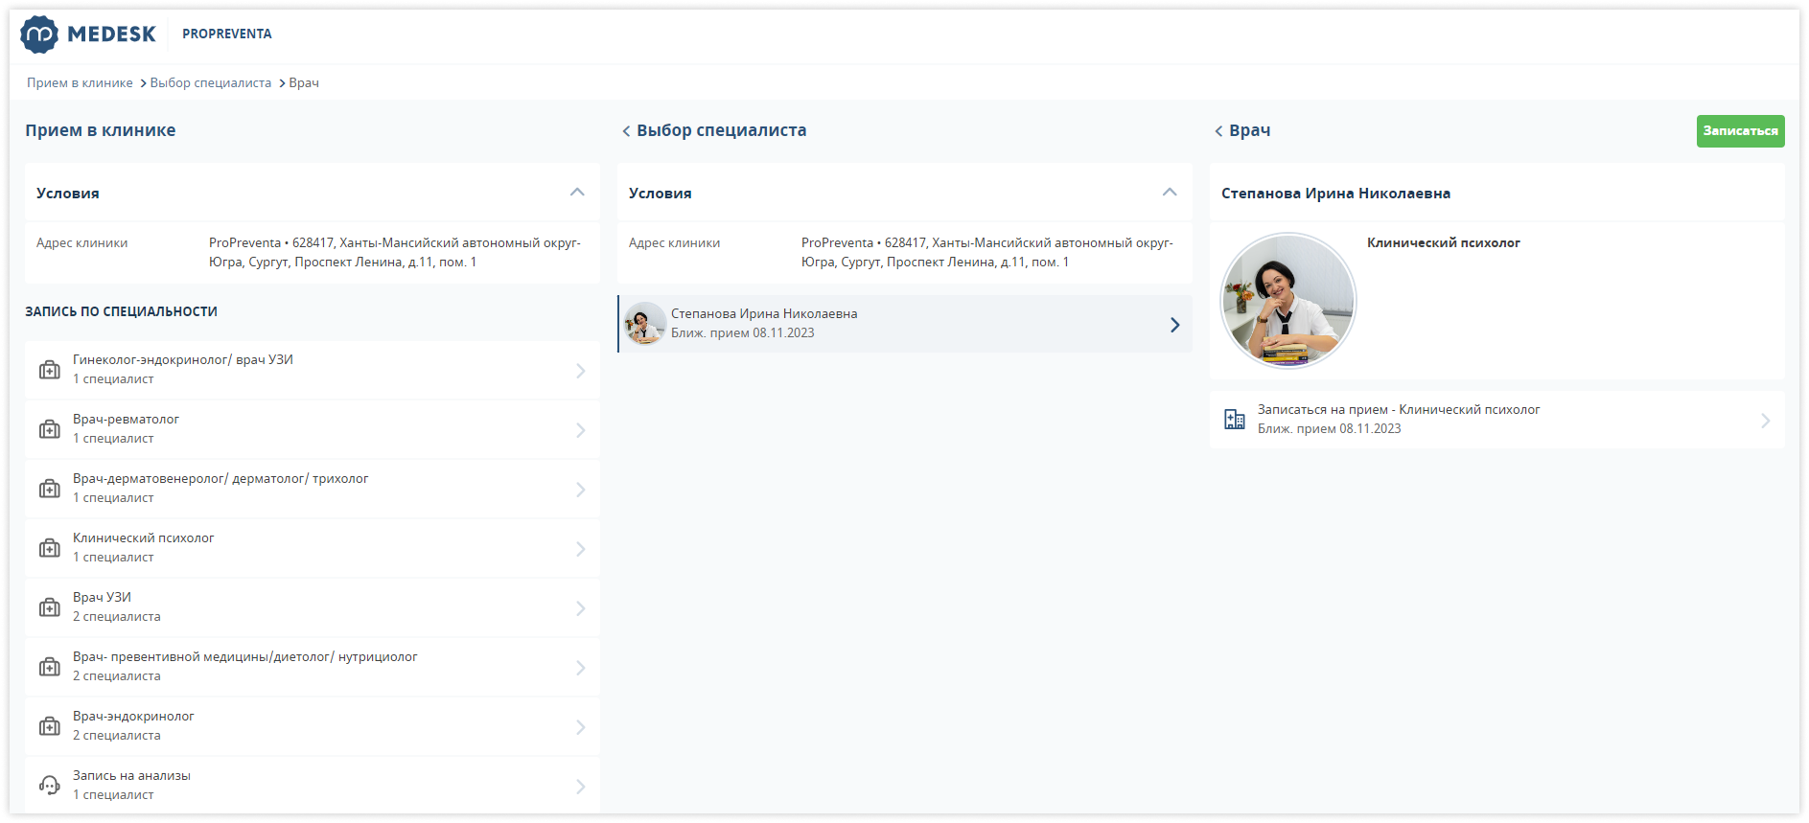Select Степанова Ирина Николаевна in specialist list

click(x=905, y=324)
